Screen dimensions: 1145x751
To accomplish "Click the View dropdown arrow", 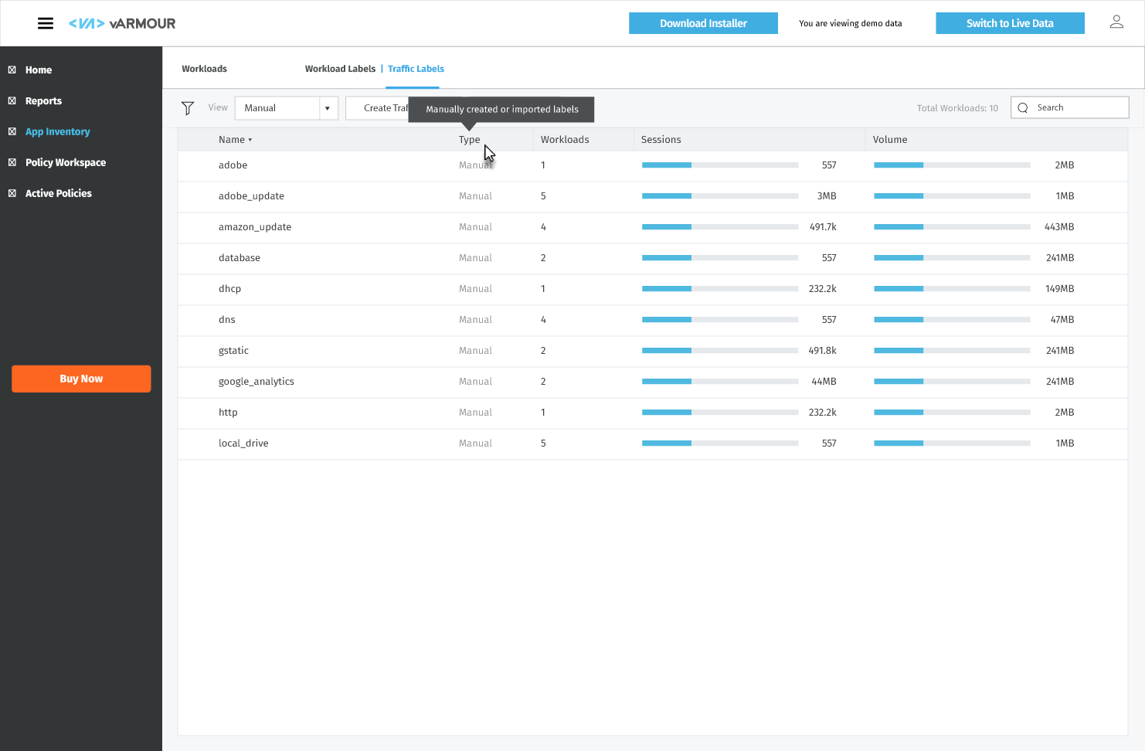I will (x=328, y=108).
